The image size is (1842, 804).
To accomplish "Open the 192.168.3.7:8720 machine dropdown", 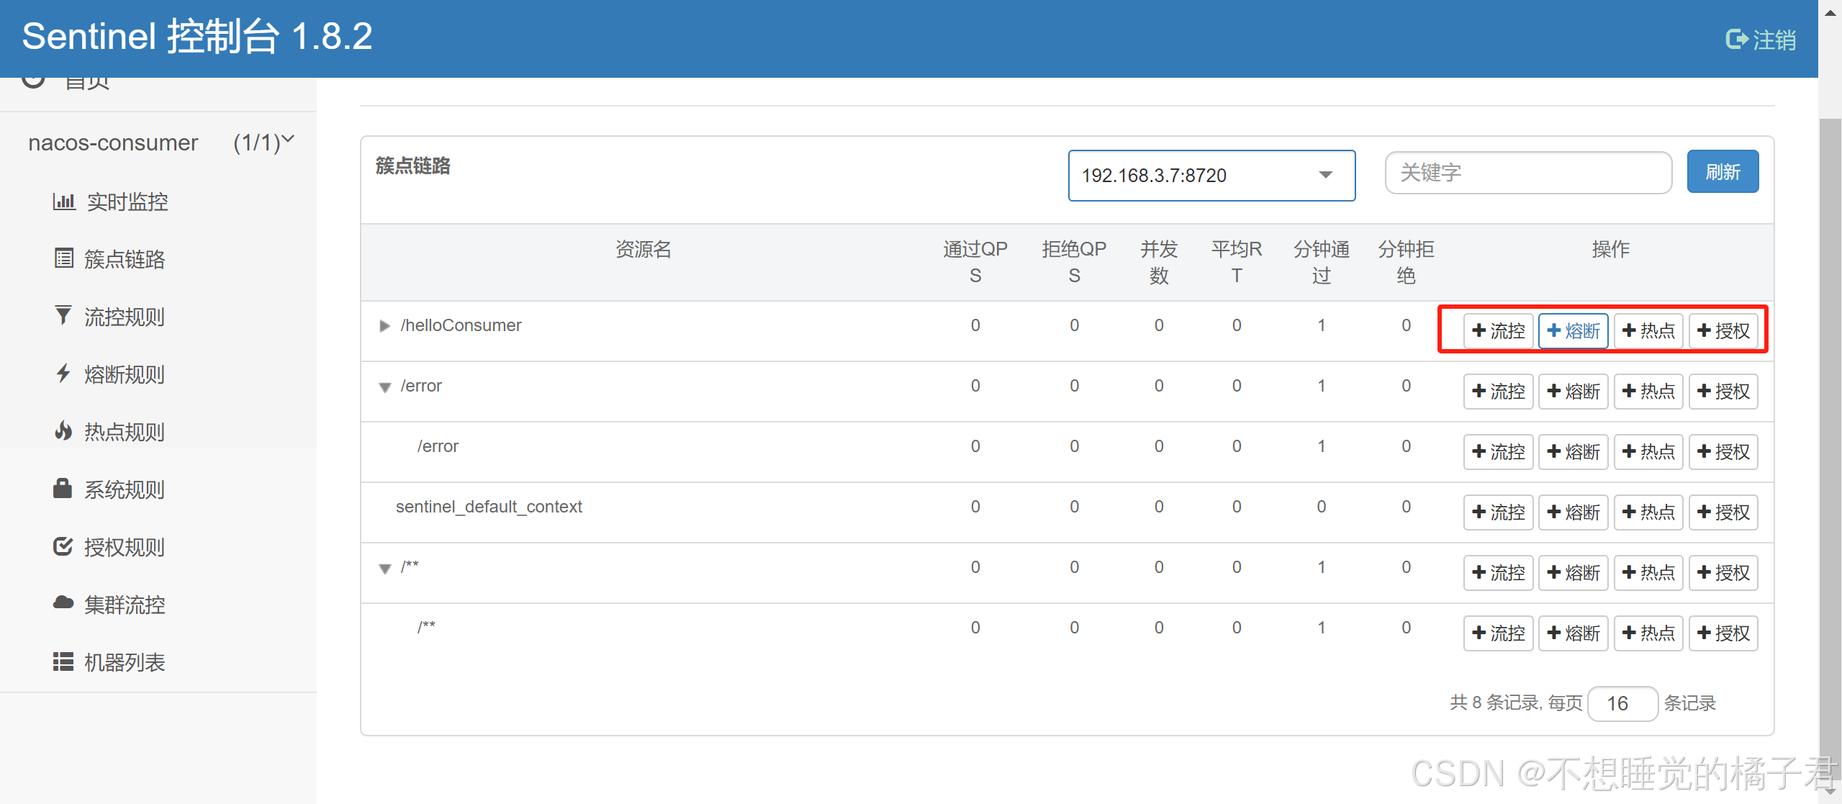I will [x=1211, y=176].
